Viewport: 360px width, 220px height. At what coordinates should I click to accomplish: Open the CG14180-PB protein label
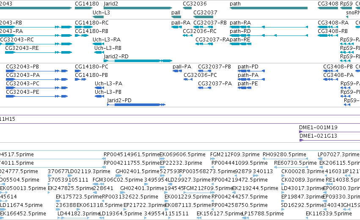coord(91,75)
